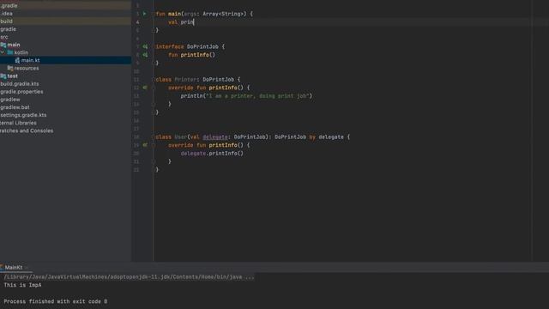Click 'interface' keyword on line 7
Image resolution: width=549 pixels, height=309 pixels.
pyautogui.click(x=170, y=46)
